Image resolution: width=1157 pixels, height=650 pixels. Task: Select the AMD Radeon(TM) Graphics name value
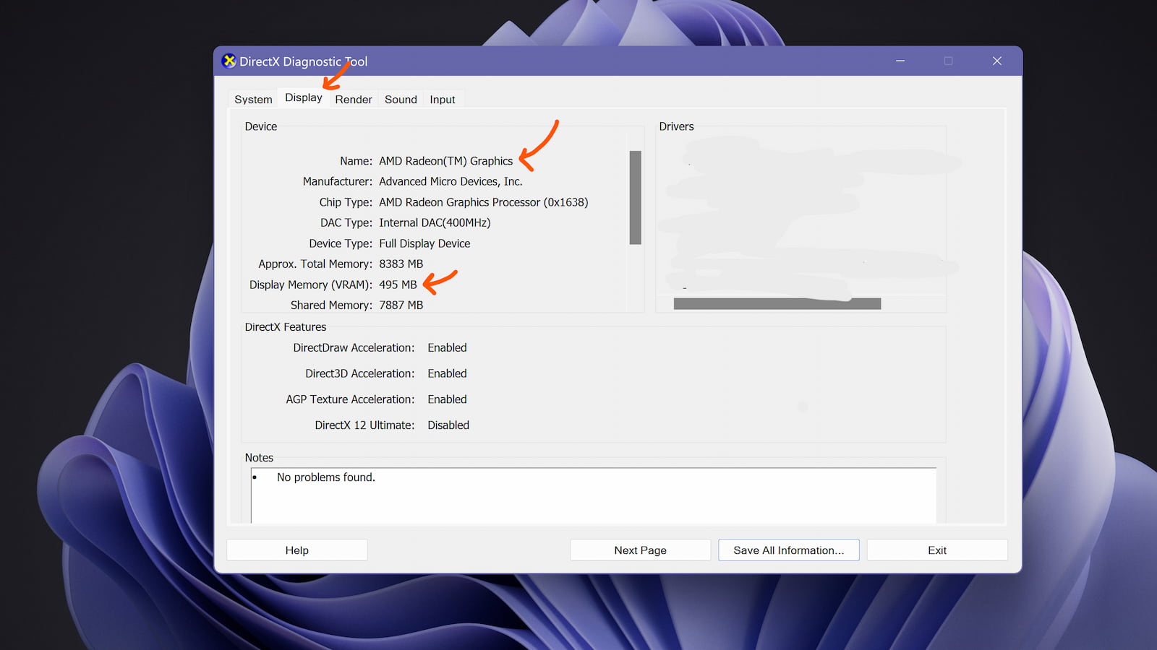coord(445,161)
